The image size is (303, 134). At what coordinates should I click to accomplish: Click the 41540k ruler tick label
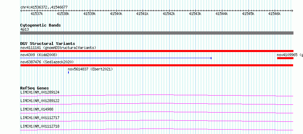pyautogui.click(x=116, y=14)
